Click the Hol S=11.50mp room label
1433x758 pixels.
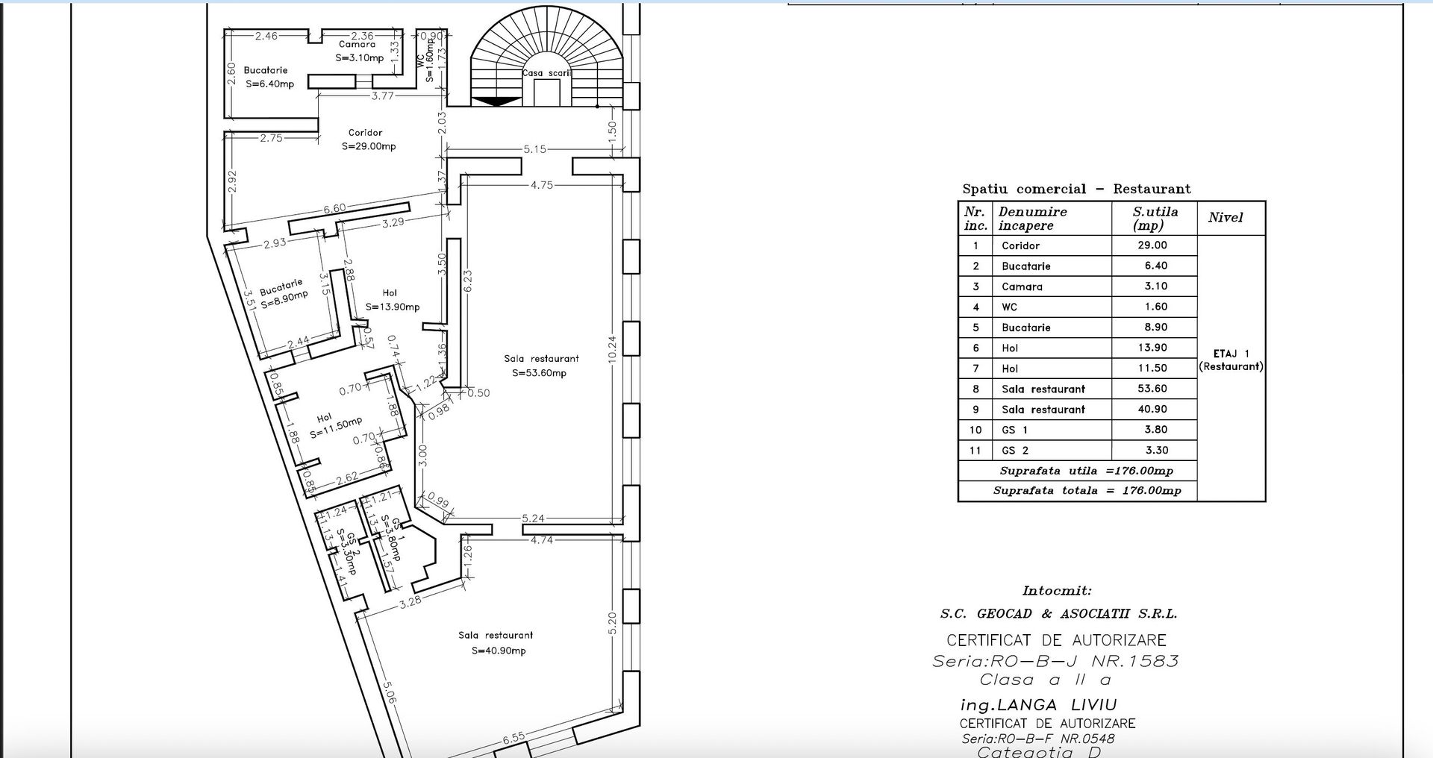tap(334, 424)
